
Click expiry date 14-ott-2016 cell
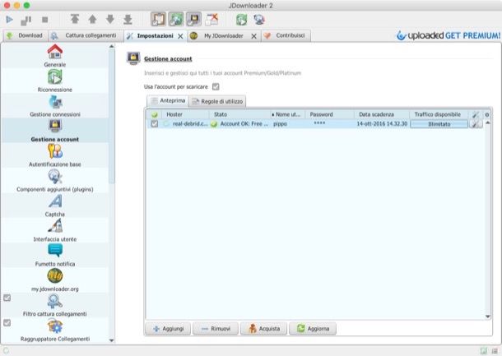tap(382, 124)
